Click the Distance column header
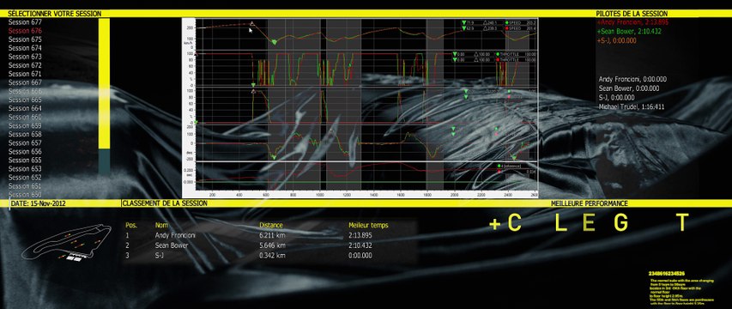Screen dimensions: 732x309 tap(271, 226)
